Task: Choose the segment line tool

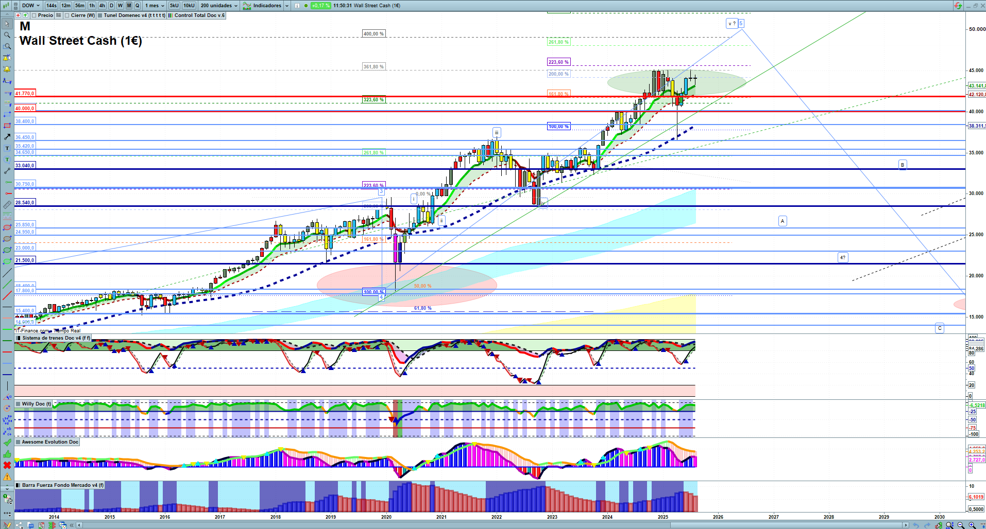Action: click(x=7, y=171)
